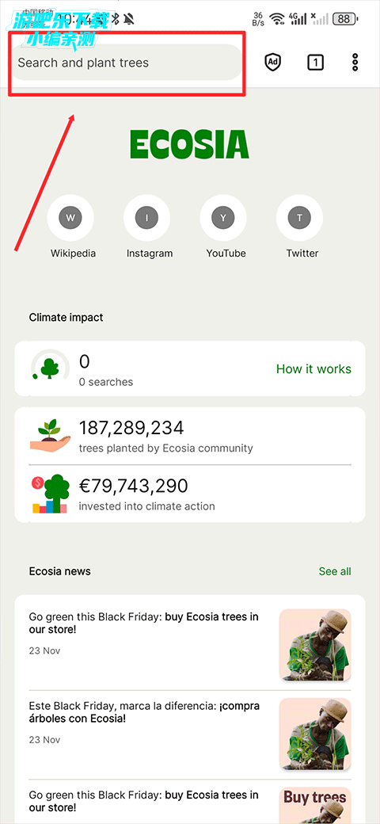Image resolution: width=380 pixels, height=824 pixels.
Task: Open the Spanish 'Este Black Friday' news item
Action: coord(144,712)
